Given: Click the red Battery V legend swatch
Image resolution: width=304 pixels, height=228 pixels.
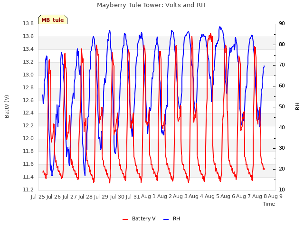Looking at the screenshot, I should click(125, 219).
